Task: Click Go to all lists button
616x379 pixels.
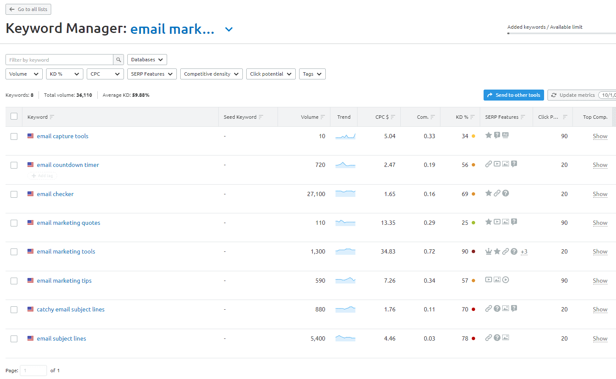Action: 28,9
